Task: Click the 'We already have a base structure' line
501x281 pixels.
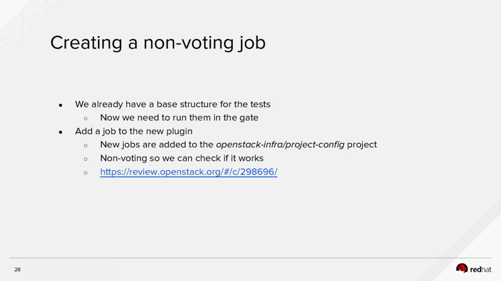Action: 172,104
